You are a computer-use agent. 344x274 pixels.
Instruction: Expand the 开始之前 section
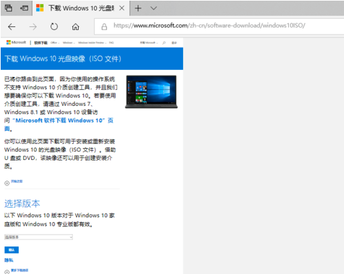click(x=13, y=182)
